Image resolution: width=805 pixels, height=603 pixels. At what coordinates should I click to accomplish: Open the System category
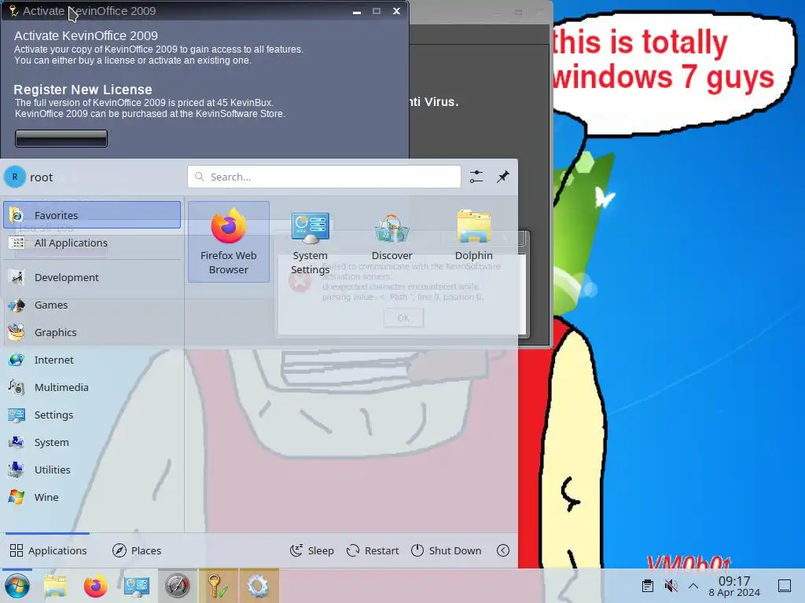[x=92, y=442]
